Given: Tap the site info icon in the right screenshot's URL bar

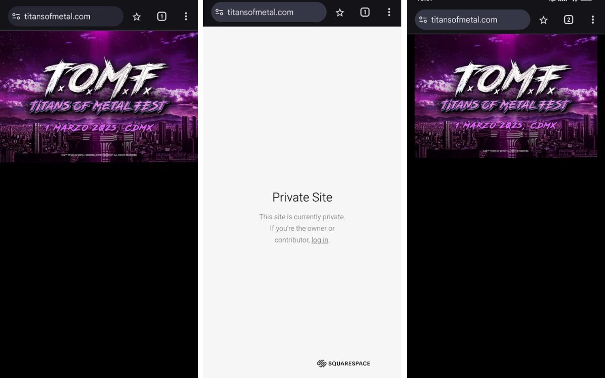Looking at the screenshot, I should click(x=423, y=20).
